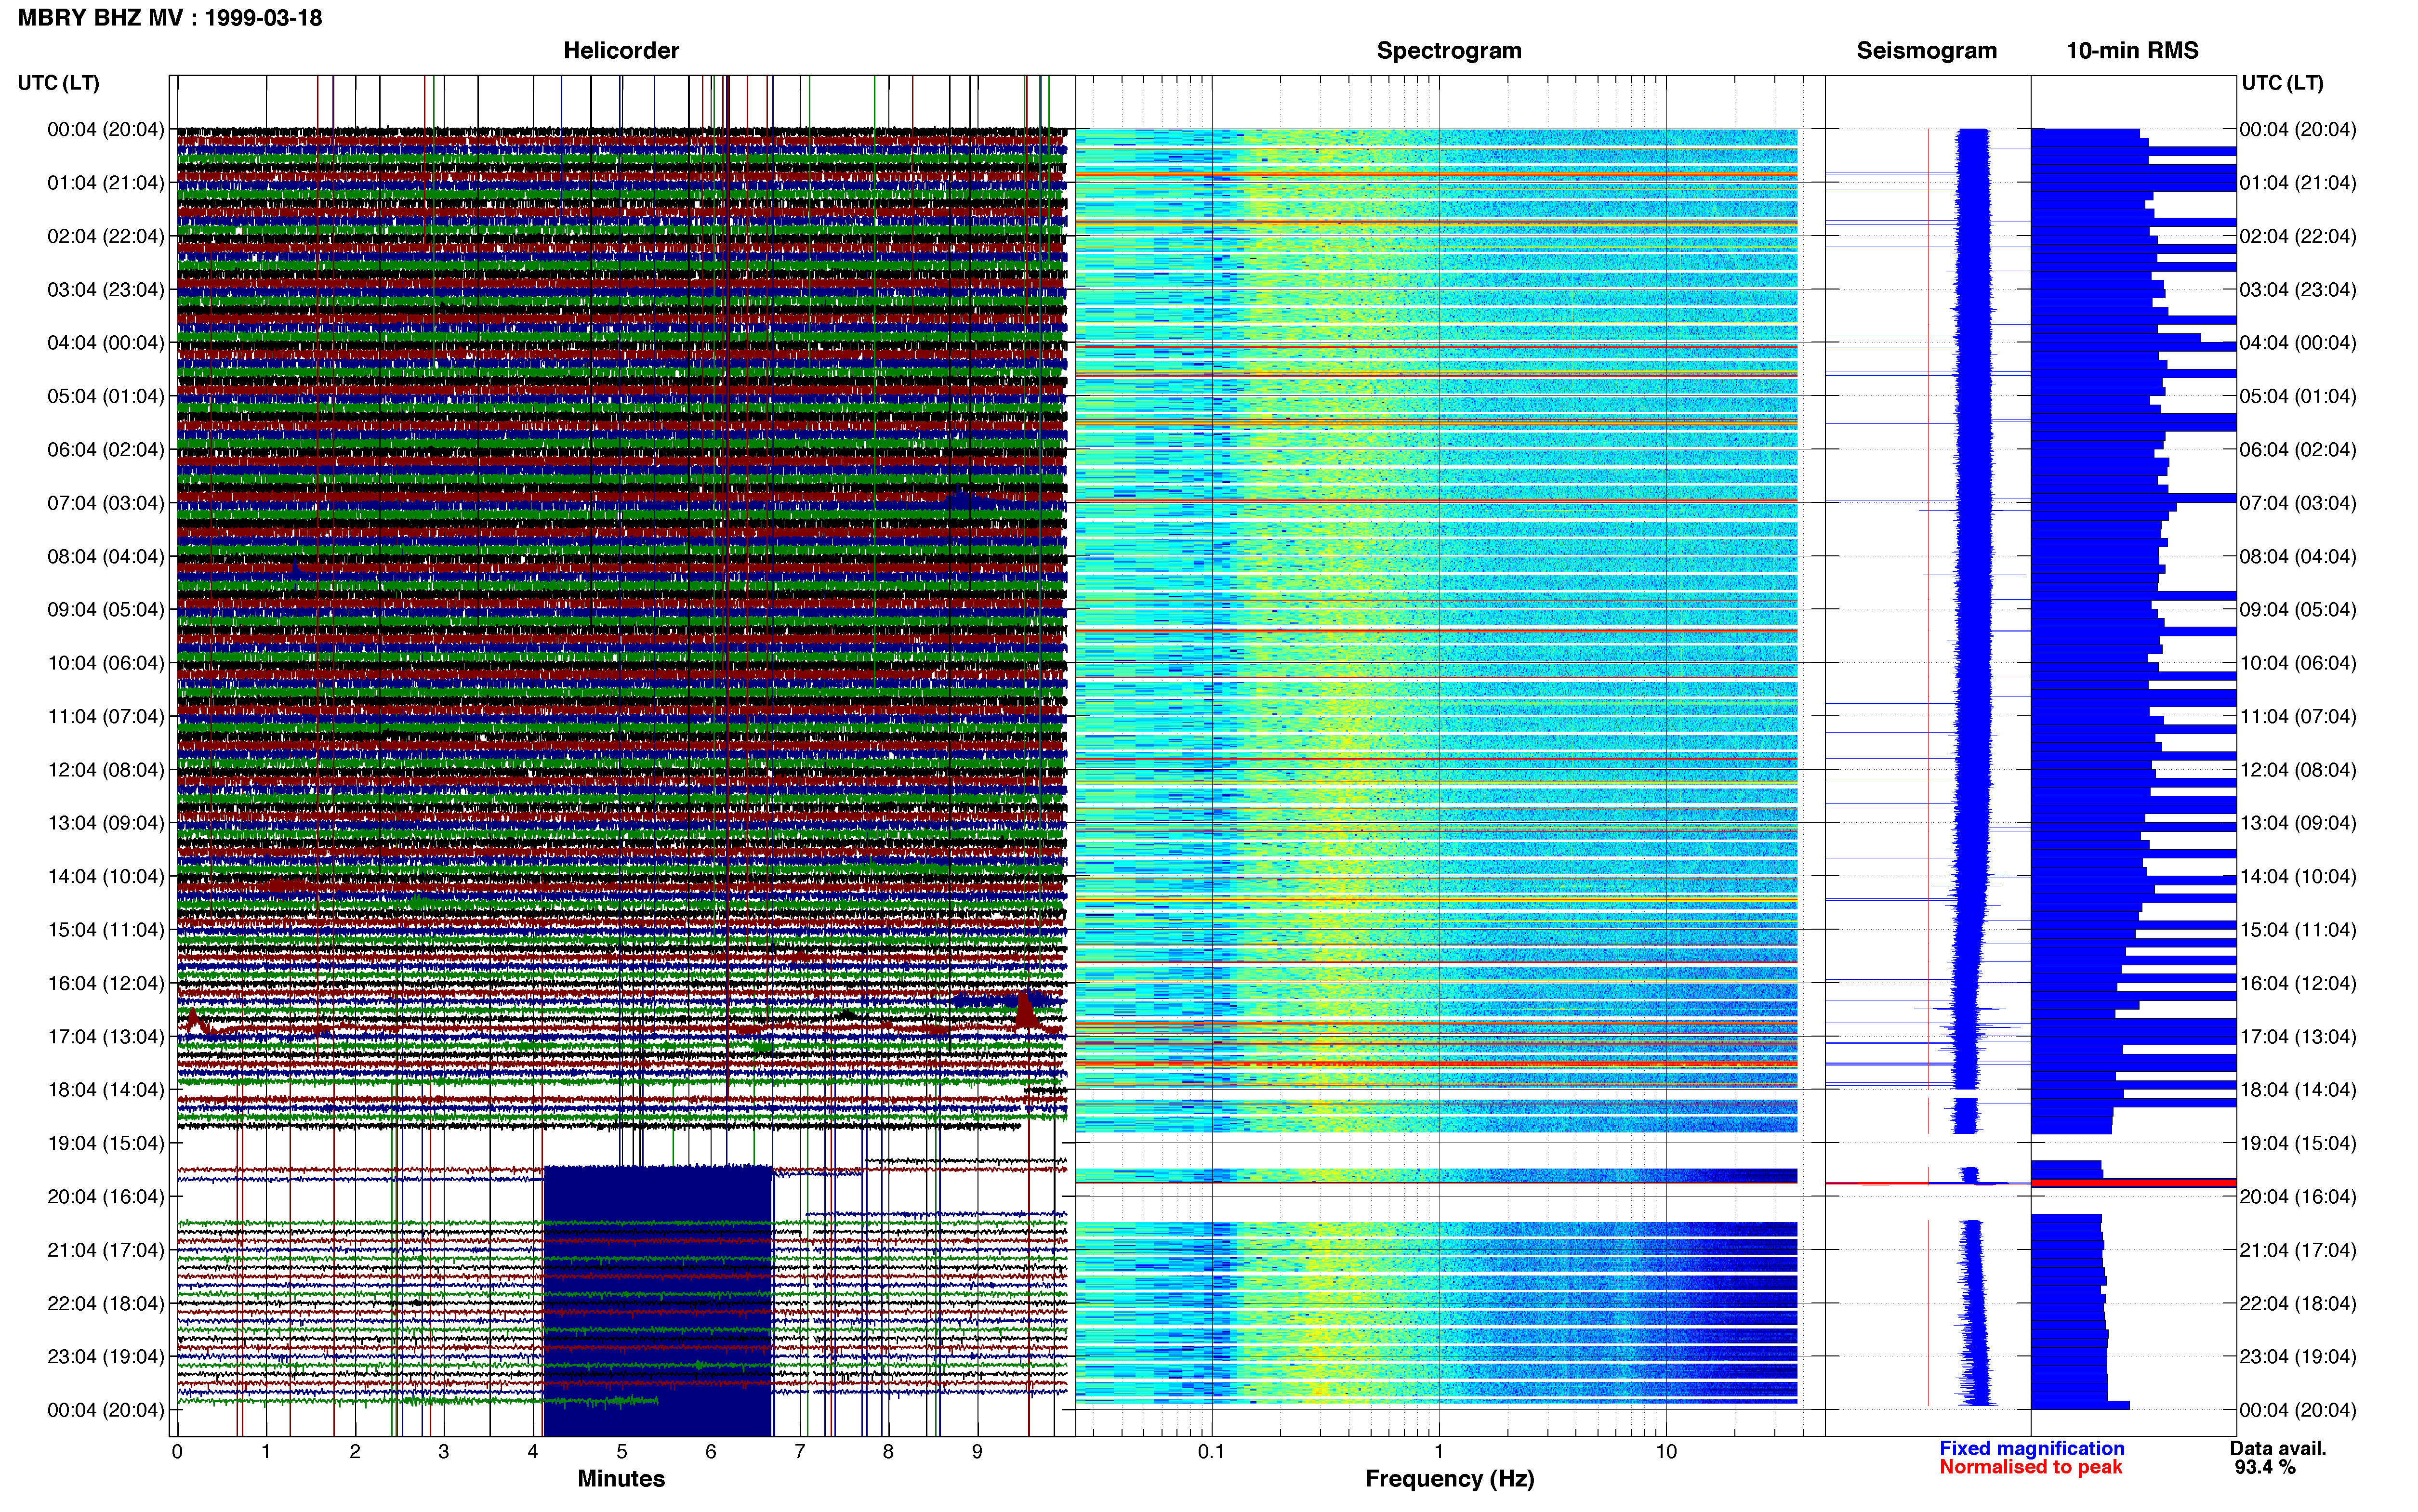Click the plot title 'MBRY BHZ MV : 1999-03-18'
The height and width of the screenshot is (1512, 2418).
tap(170, 18)
